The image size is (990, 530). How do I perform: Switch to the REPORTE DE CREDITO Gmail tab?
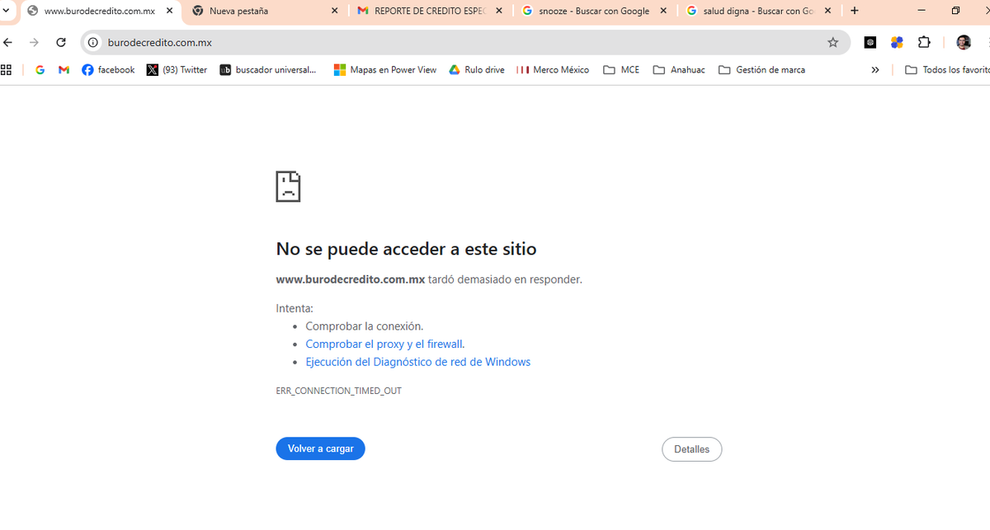click(x=429, y=11)
